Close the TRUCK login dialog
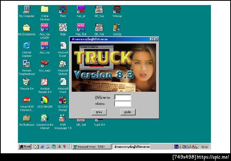 tap(156, 39)
